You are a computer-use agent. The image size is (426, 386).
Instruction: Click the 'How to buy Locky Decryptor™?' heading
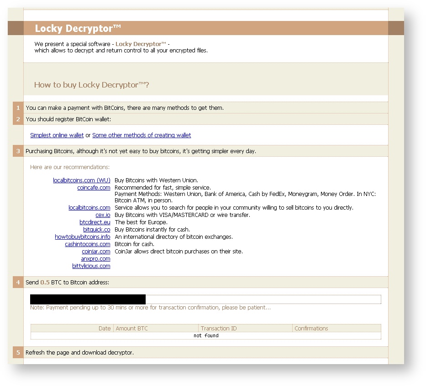pos(92,85)
